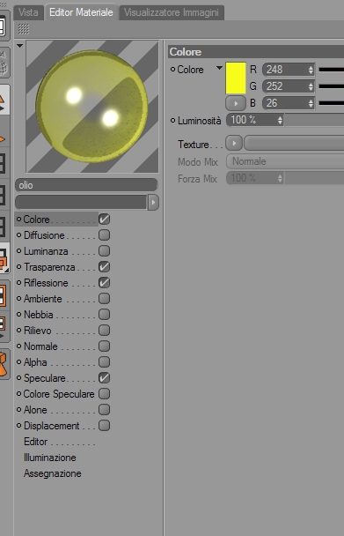Click the yellow color swatch
The width and height of the screenshot is (344, 536).
click(236, 78)
